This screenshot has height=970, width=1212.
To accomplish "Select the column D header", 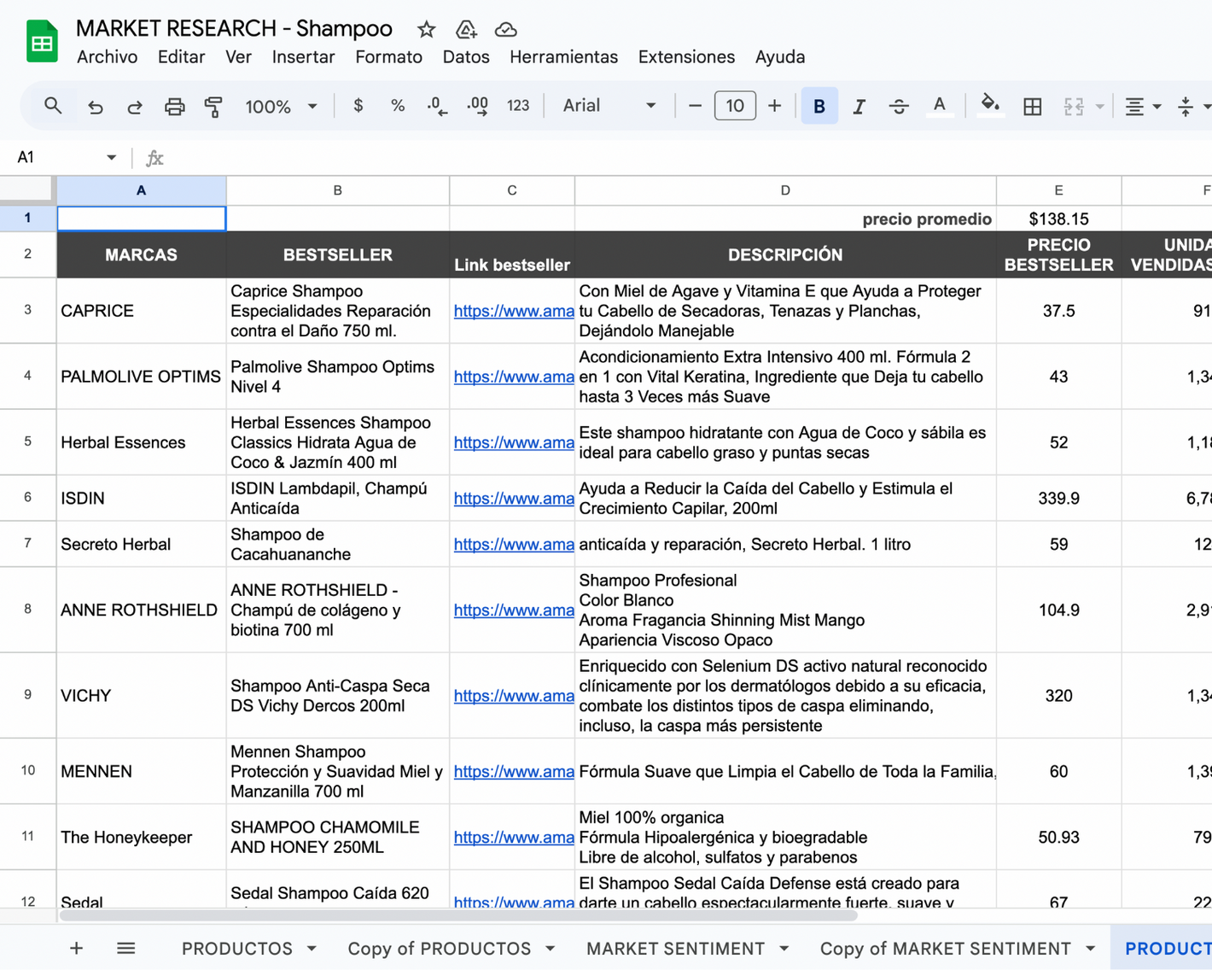I will pos(785,190).
